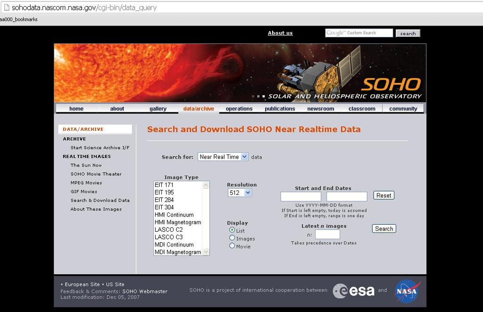This screenshot has height=312, width=483.
Task: Open the gallery tab
Action: [x=158, y=109]
